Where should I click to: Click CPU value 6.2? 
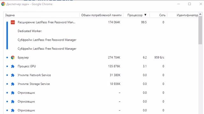[x=145, y=57]
